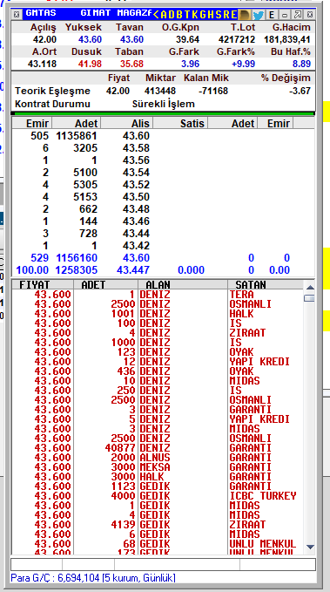
Task: Select the bid row at 43.48
Action: [164, 208]
